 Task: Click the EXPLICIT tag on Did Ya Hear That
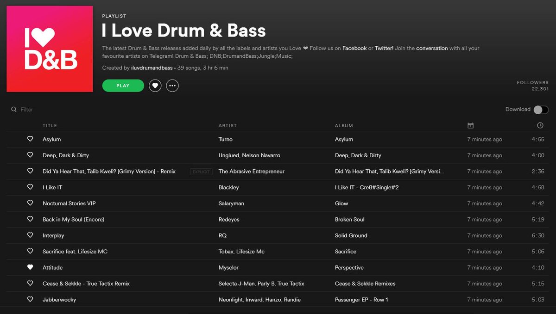click(x=201, y=172)
